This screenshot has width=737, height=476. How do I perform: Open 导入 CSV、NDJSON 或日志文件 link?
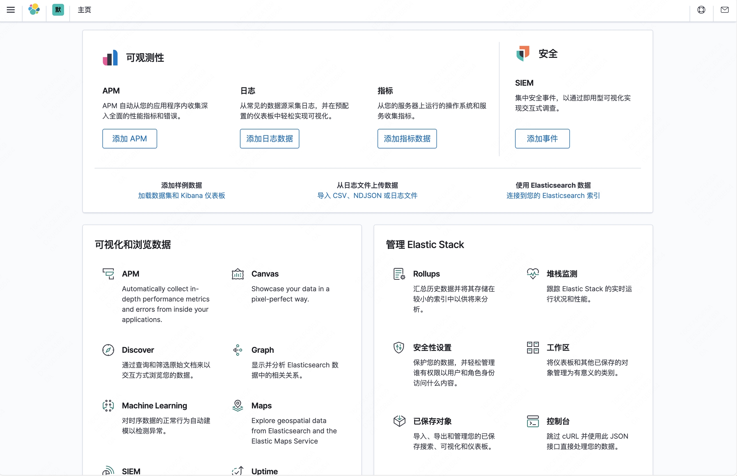coord(367,196)
